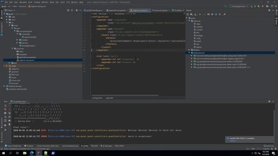The height and width of the screenshot is (156, 278).
Task: Open the Build tool window tab
Action: tap(95, 146)
